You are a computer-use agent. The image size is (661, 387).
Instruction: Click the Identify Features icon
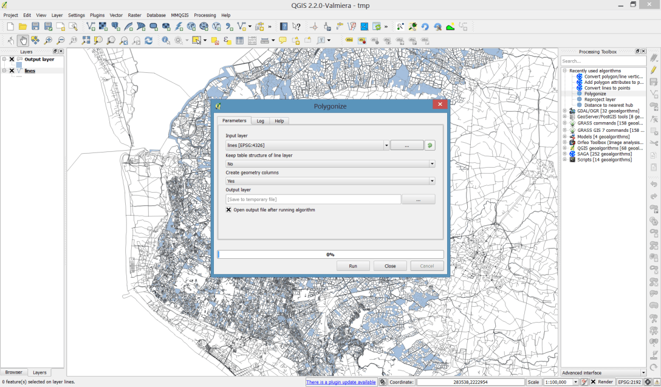coord(166,40)
